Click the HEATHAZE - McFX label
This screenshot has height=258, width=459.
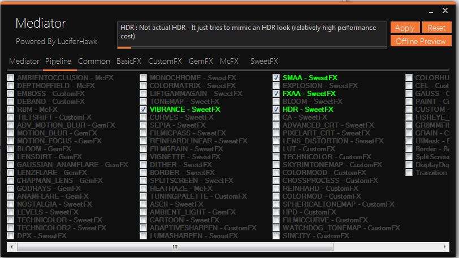pos(181,189)
